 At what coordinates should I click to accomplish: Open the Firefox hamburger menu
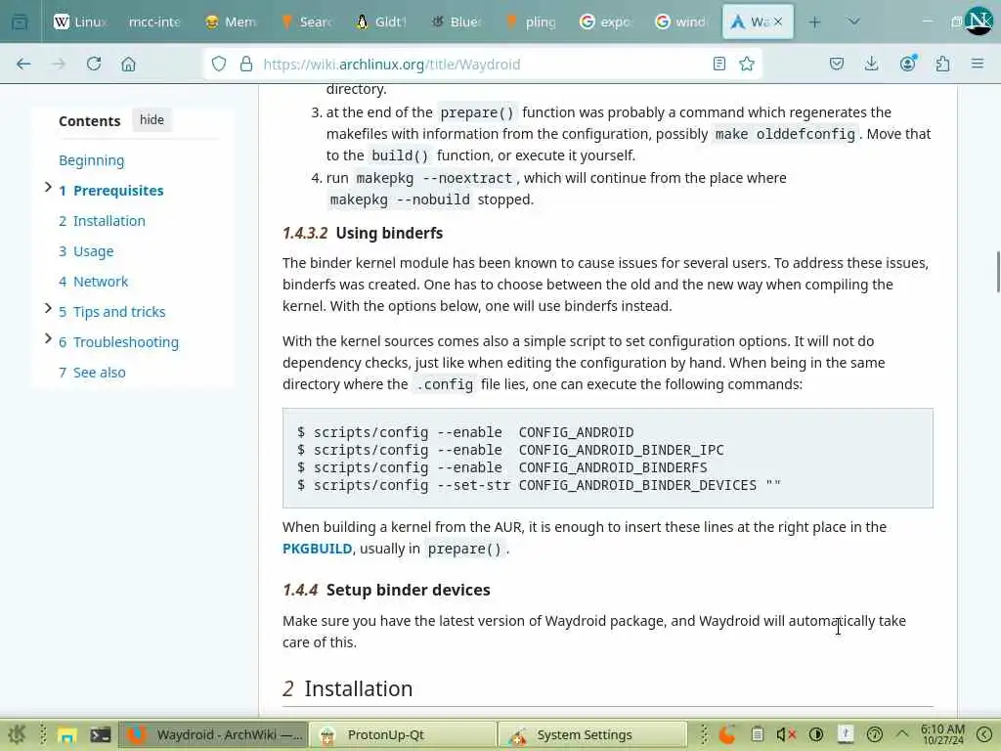tap(978, 64)
